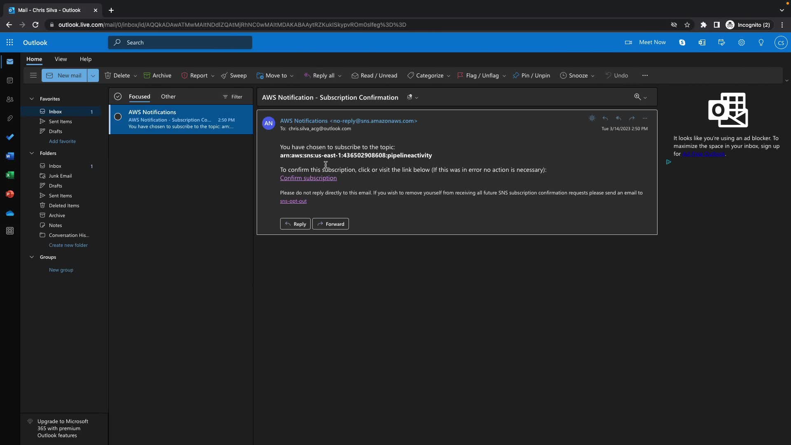Open the To Do checkmark app
The height and width of the screenshot is (445, 791).
(10, 137)
